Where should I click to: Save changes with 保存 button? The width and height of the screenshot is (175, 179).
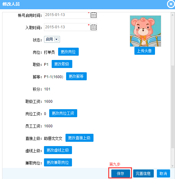coord(121,173)
